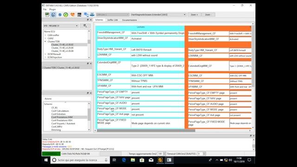Switch to the Schermo tab

99,20
